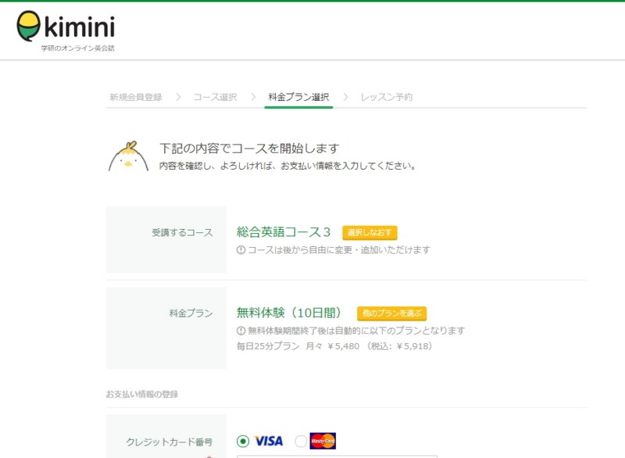Screen dimensions: 625x458
Task: Go to 新規会員登録 step
Action: [136, 97]
